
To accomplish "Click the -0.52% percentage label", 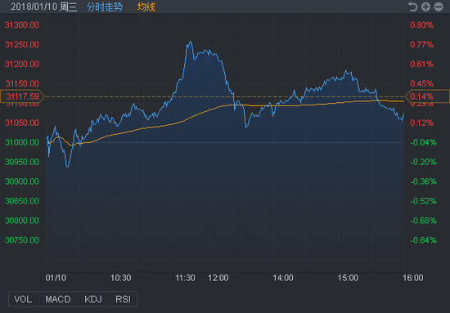I will [423, 201].
